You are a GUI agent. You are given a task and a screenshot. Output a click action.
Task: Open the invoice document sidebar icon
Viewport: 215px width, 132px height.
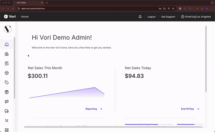click(6, 63)
